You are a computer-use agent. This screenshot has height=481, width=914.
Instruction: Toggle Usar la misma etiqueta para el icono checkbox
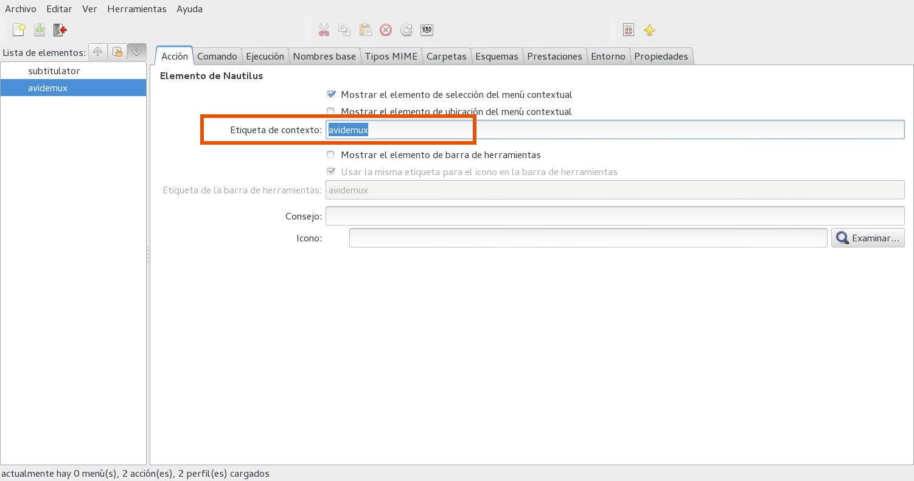tap(331, 171)
